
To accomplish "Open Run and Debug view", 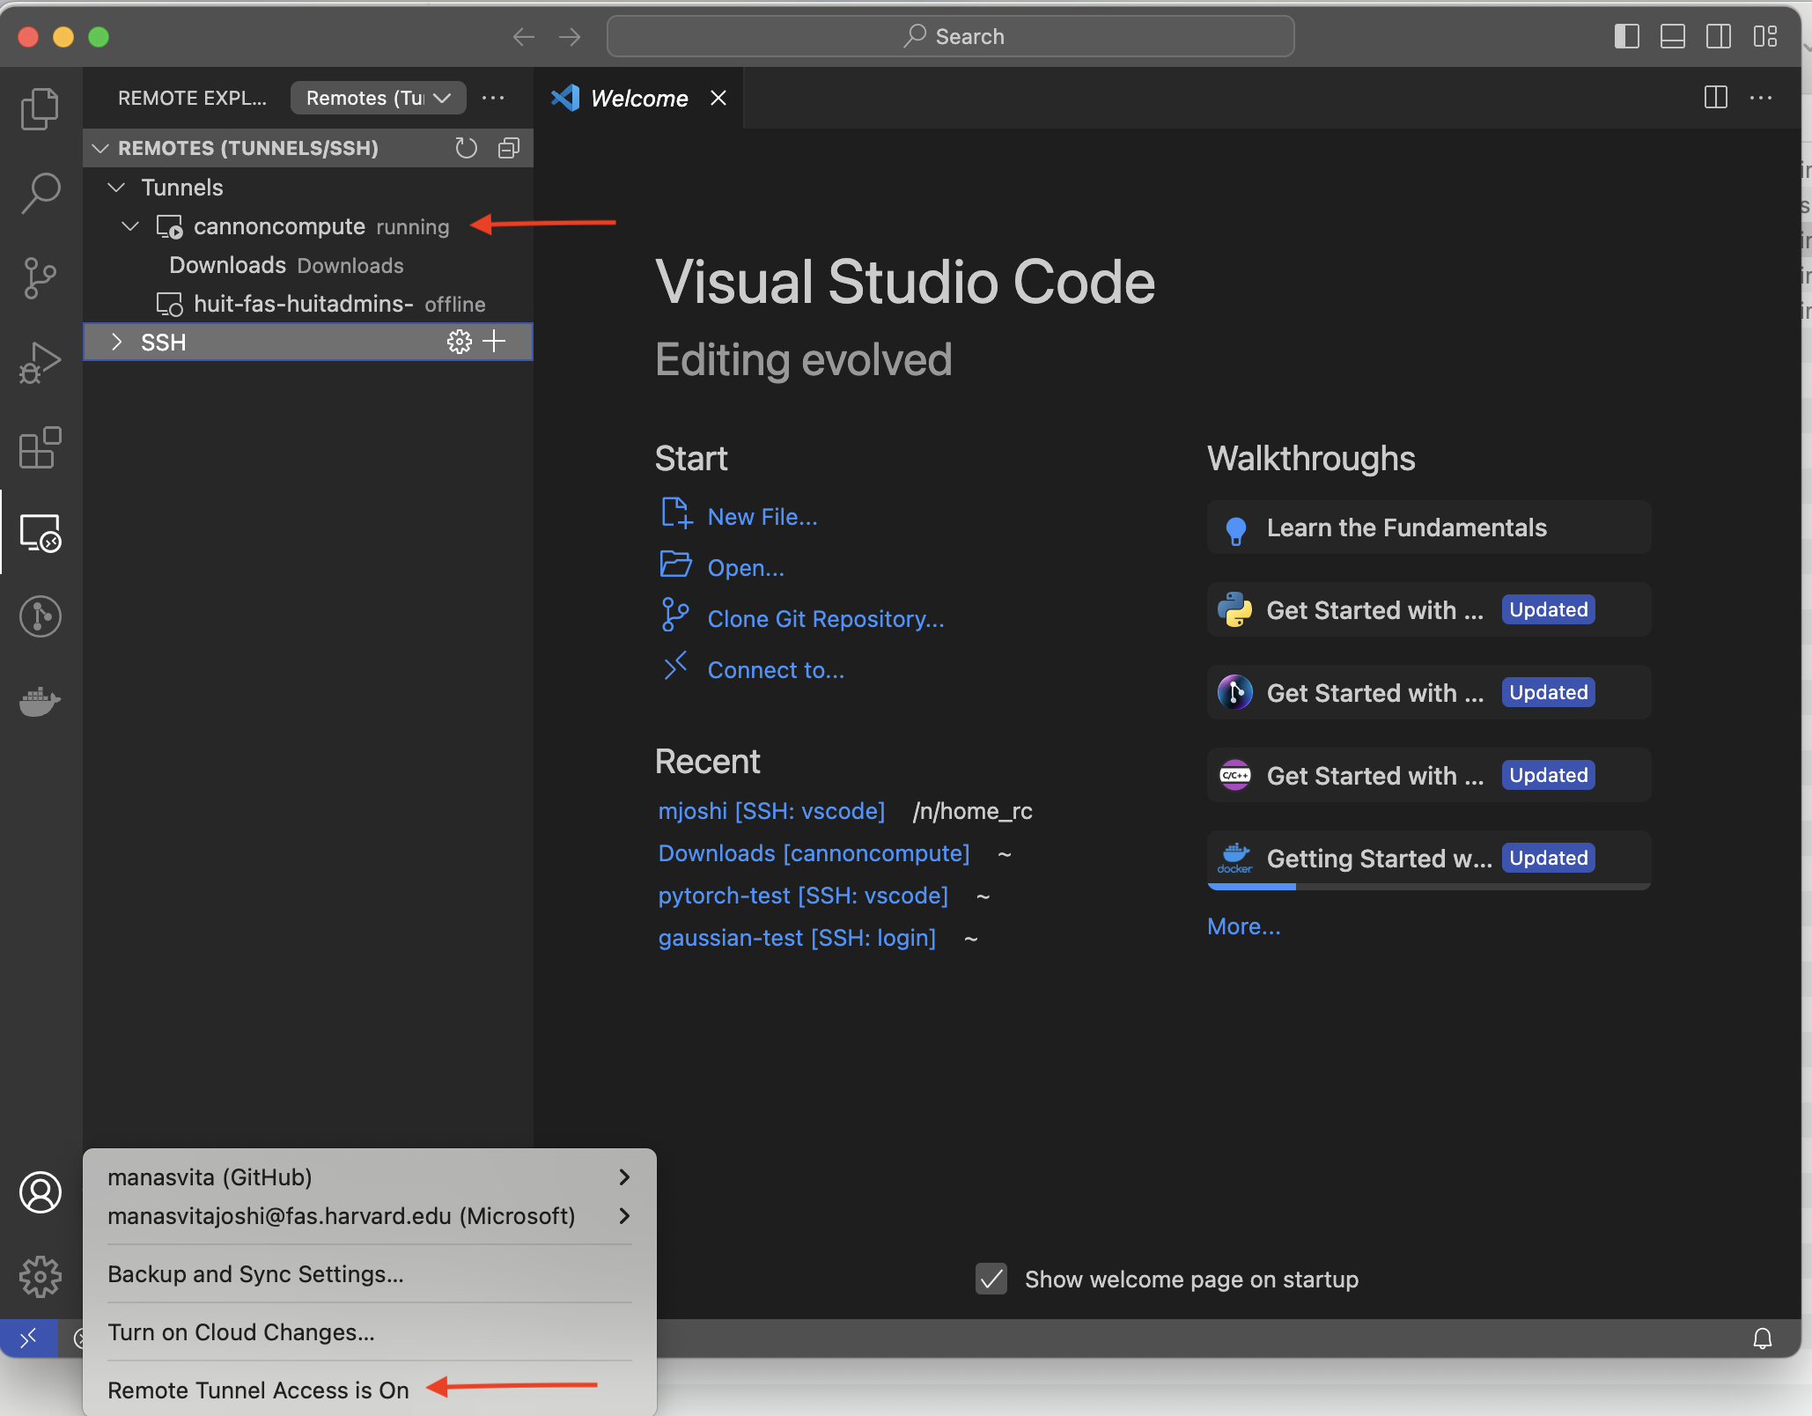I will coord(40,363).
